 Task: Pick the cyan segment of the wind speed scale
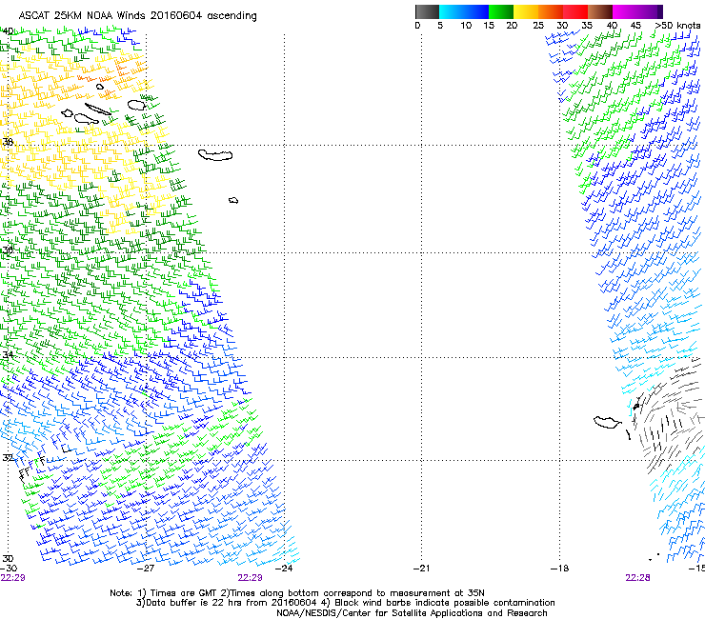[452, 11]
